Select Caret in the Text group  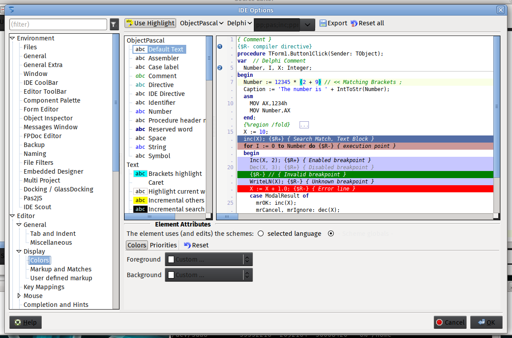tap(156, 183)
